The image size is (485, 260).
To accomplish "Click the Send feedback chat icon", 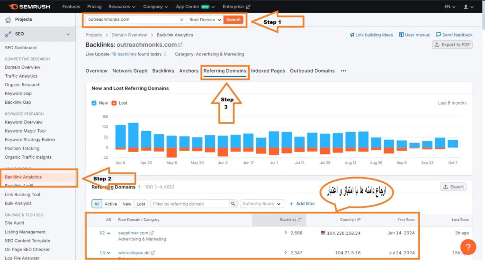I will [x=438, y=35].
